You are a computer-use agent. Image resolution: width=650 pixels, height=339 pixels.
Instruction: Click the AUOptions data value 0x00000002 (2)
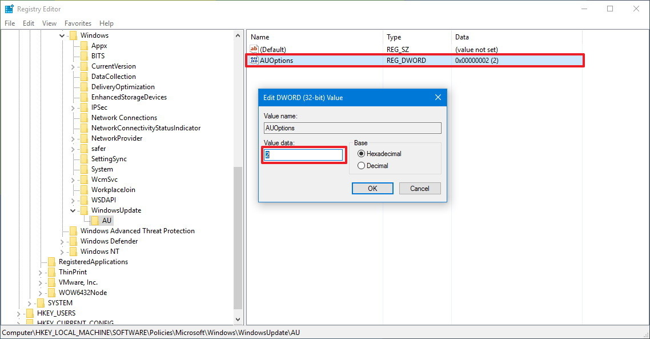click(x=477, y=60)
